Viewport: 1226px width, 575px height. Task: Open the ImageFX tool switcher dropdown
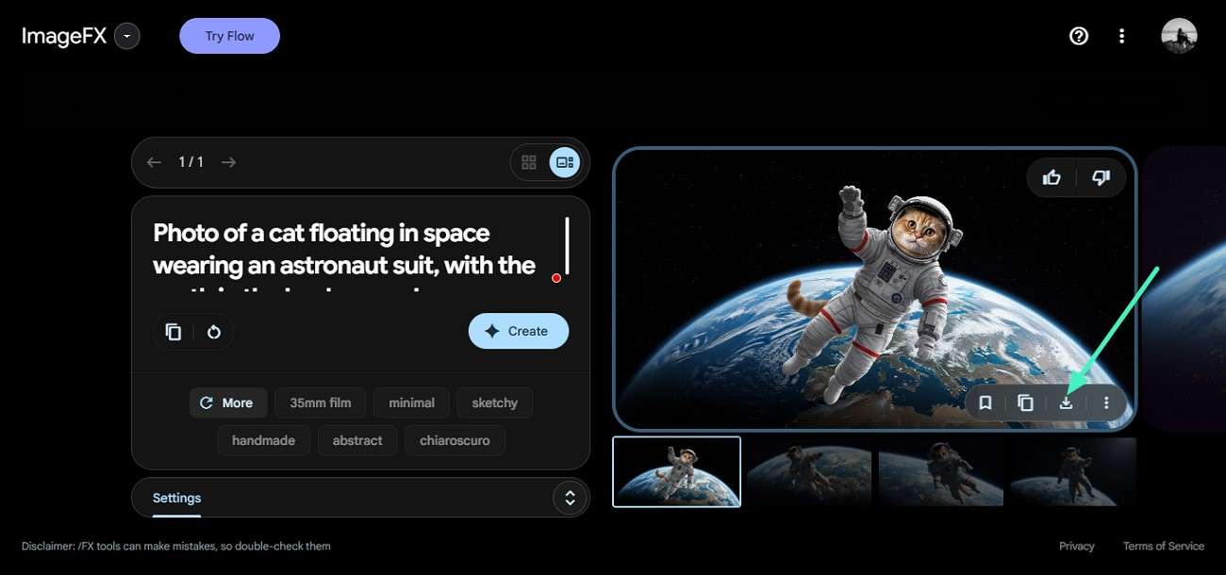(x=127, y=37)
